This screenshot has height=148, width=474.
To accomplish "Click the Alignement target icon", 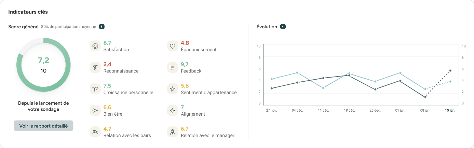I will tap(173, 110).
